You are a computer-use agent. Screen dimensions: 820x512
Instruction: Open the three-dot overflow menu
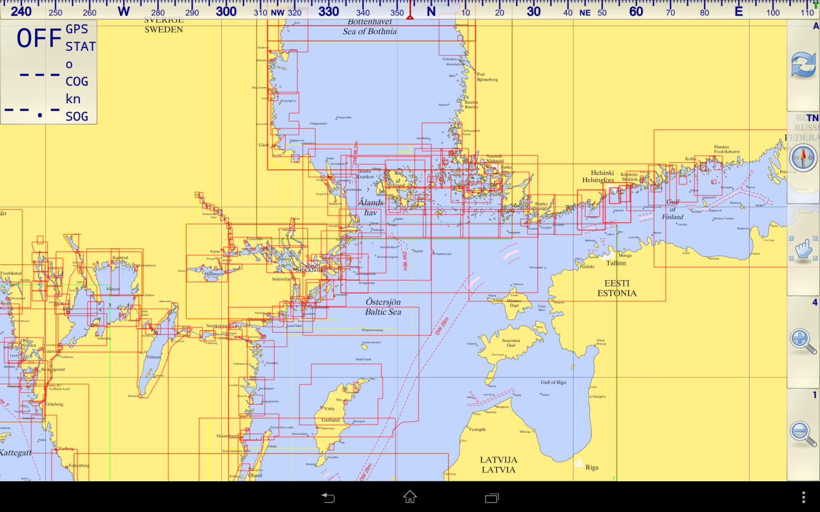tap(803, 497)
